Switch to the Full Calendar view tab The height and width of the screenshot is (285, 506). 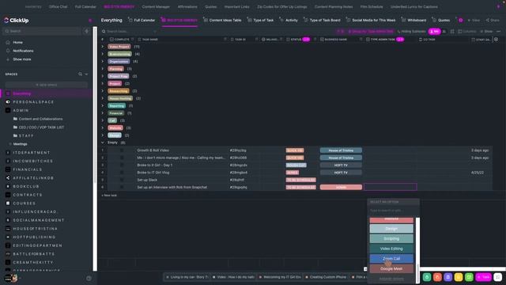(142, 20)
